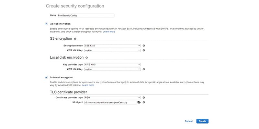Viewport: 259px width, 129px height.
Task: Open the Encryption mode dropdown showing SSE-KMS
Action: click(112, 45)
